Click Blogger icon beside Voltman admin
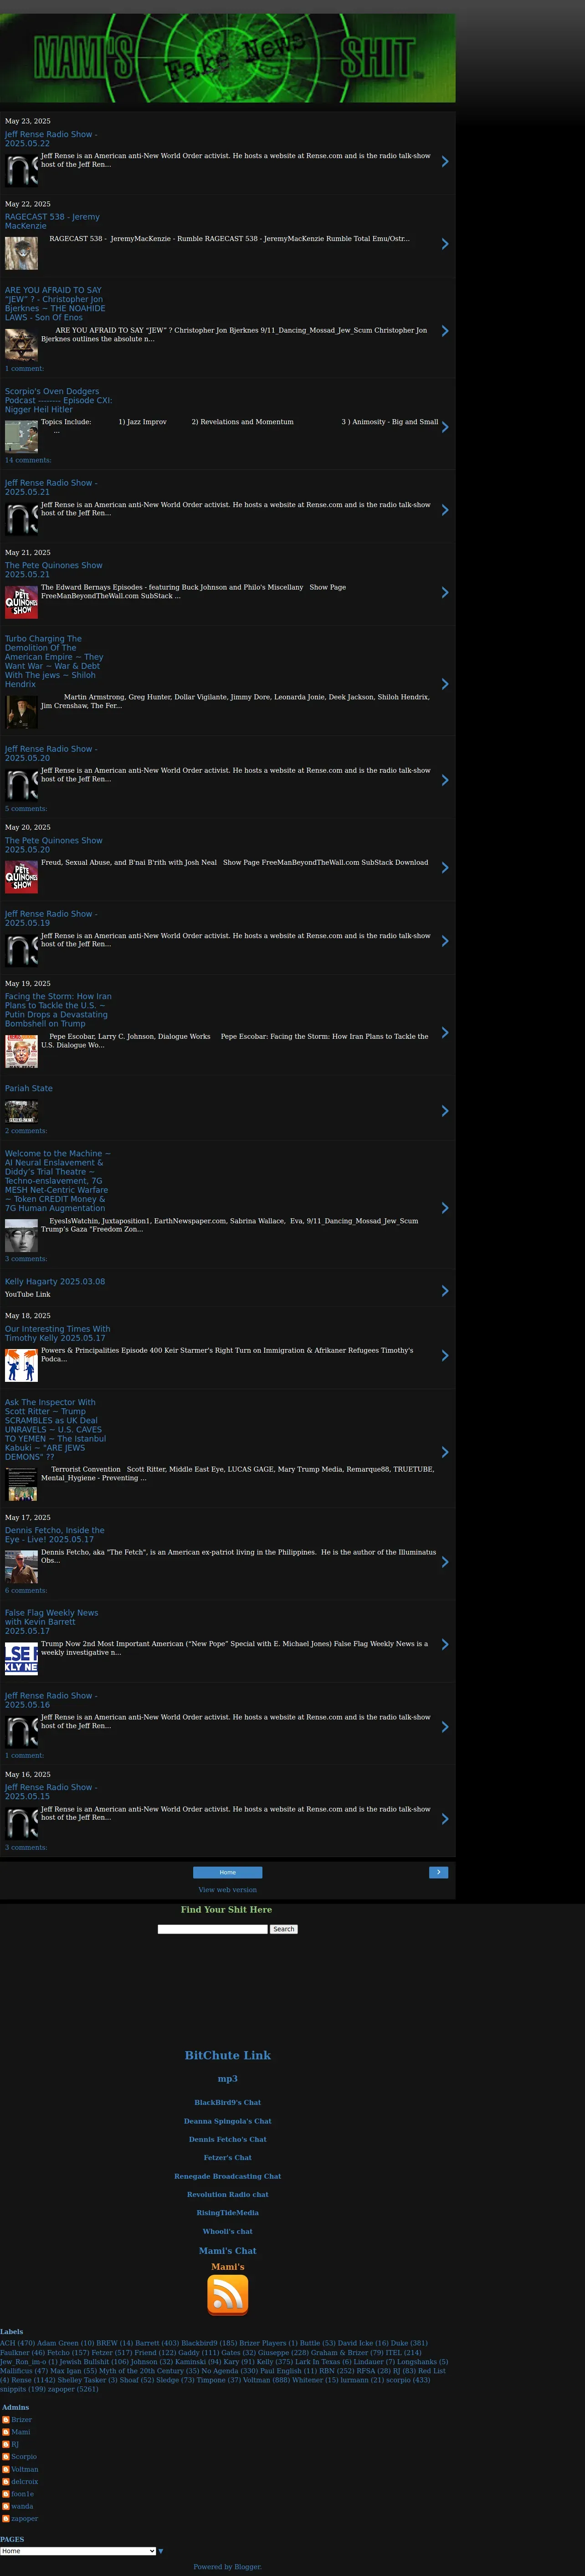585x2576 pixels. point(6,2470)
